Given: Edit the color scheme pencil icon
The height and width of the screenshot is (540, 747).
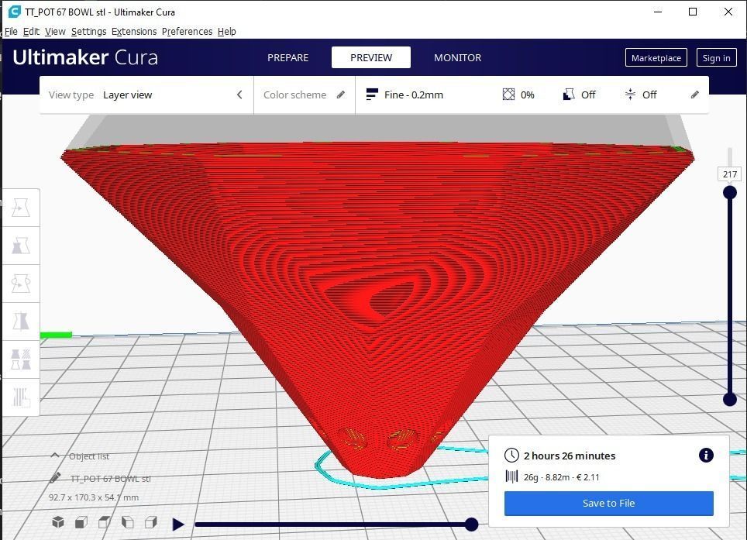Looking at the screenshot, I should coord(341,95).
